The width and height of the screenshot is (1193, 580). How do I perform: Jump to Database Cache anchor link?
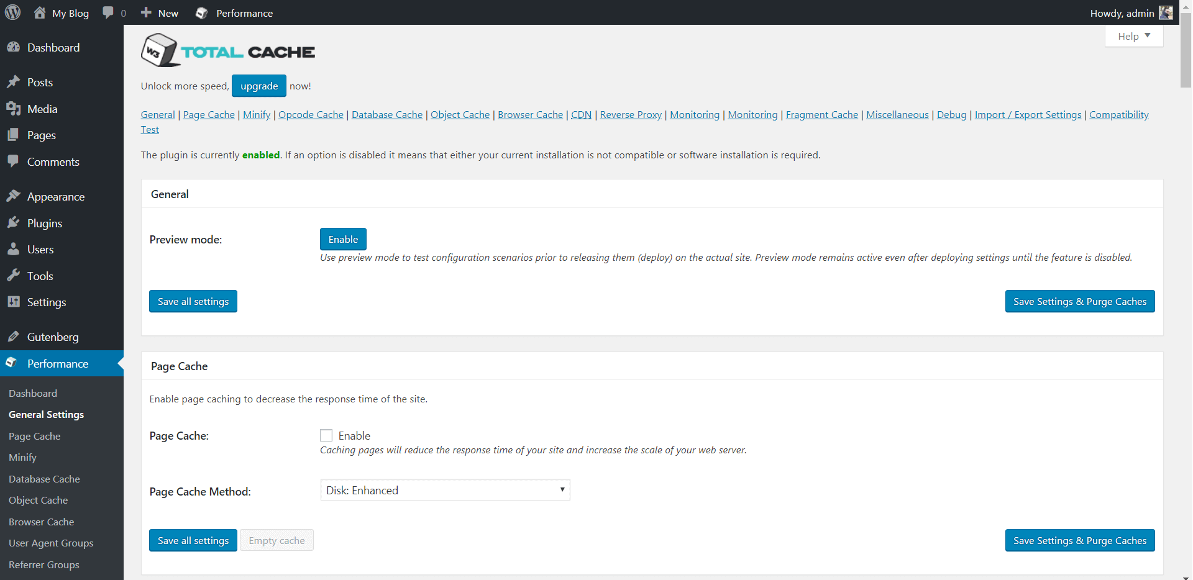pyautogui.click(x=387, y=114)
